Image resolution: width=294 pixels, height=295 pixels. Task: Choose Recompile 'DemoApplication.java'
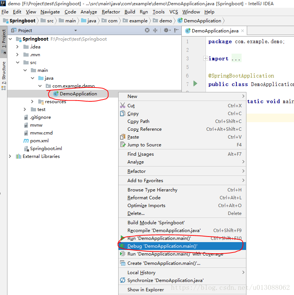tap(182, 230)
